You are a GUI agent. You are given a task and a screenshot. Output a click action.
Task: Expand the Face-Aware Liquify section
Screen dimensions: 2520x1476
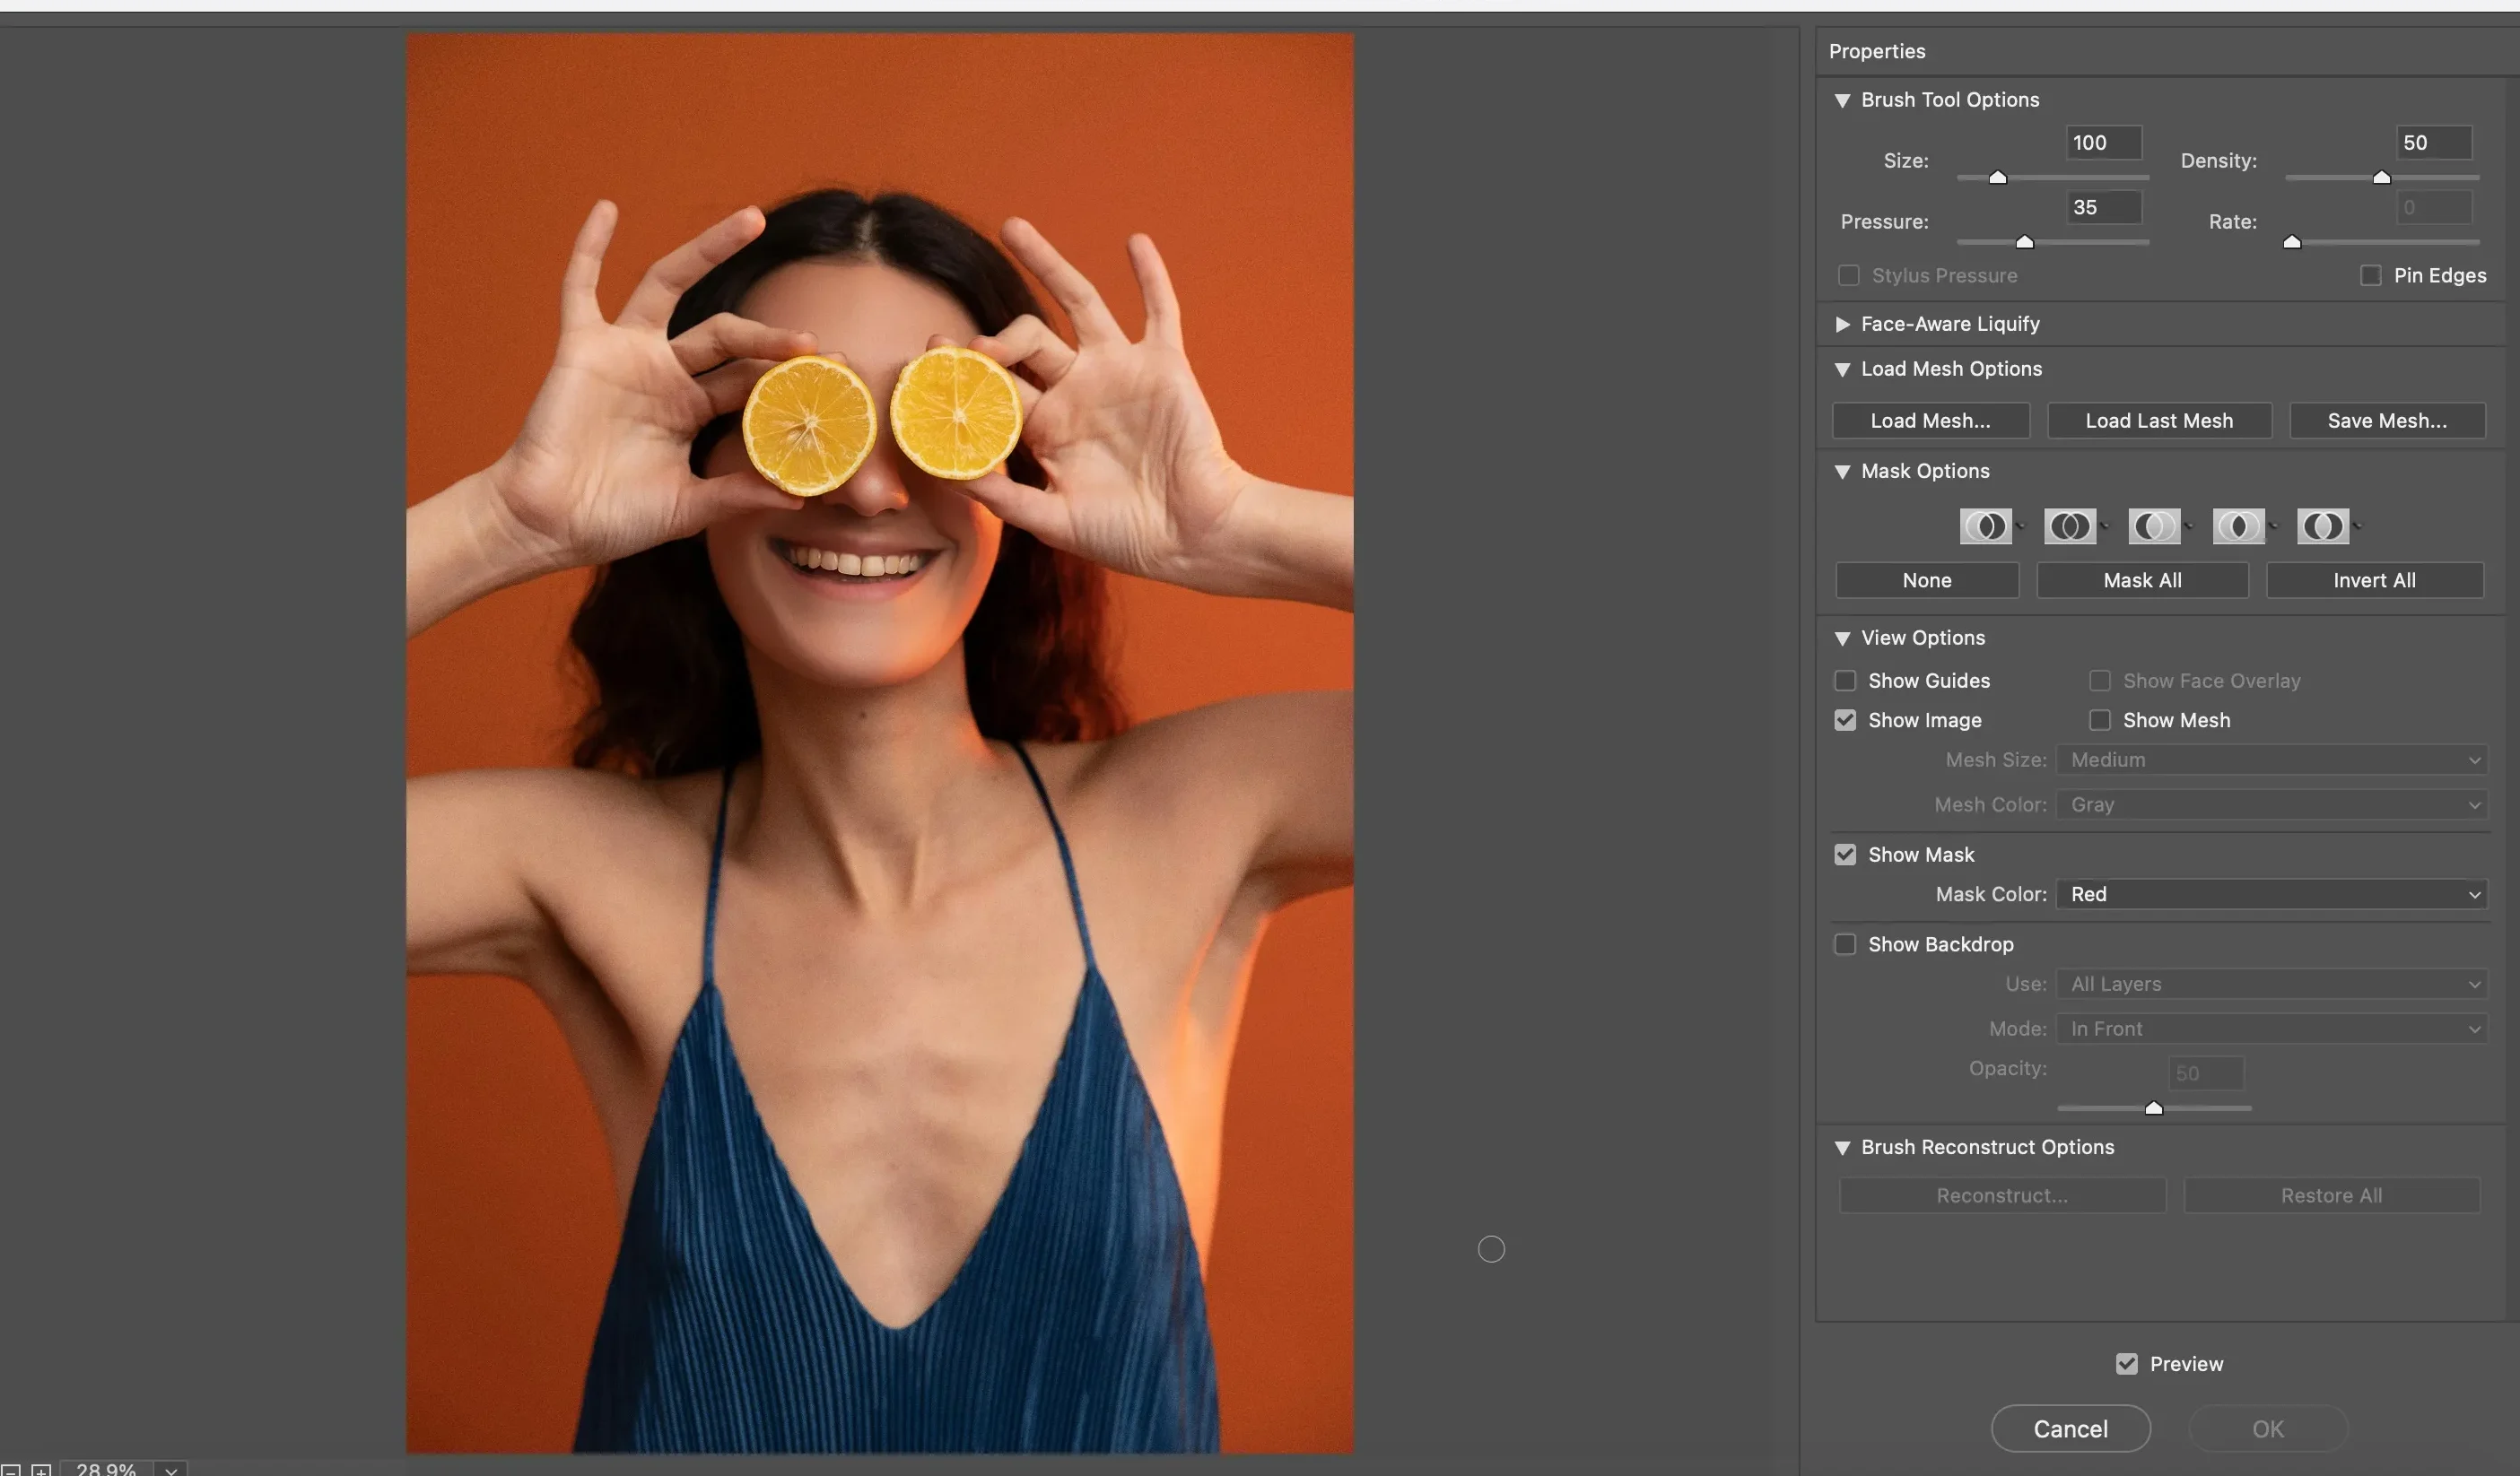(x=1842, y=324)
